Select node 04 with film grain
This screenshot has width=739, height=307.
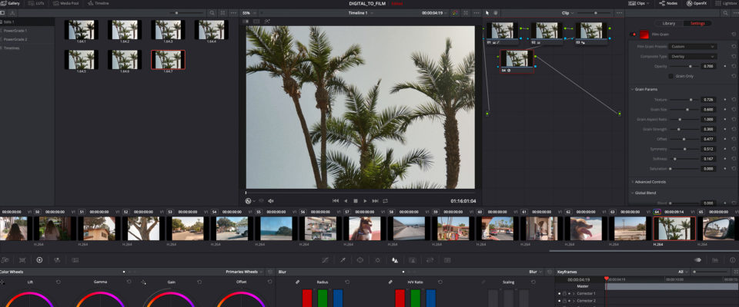click(x=517, y=61)
